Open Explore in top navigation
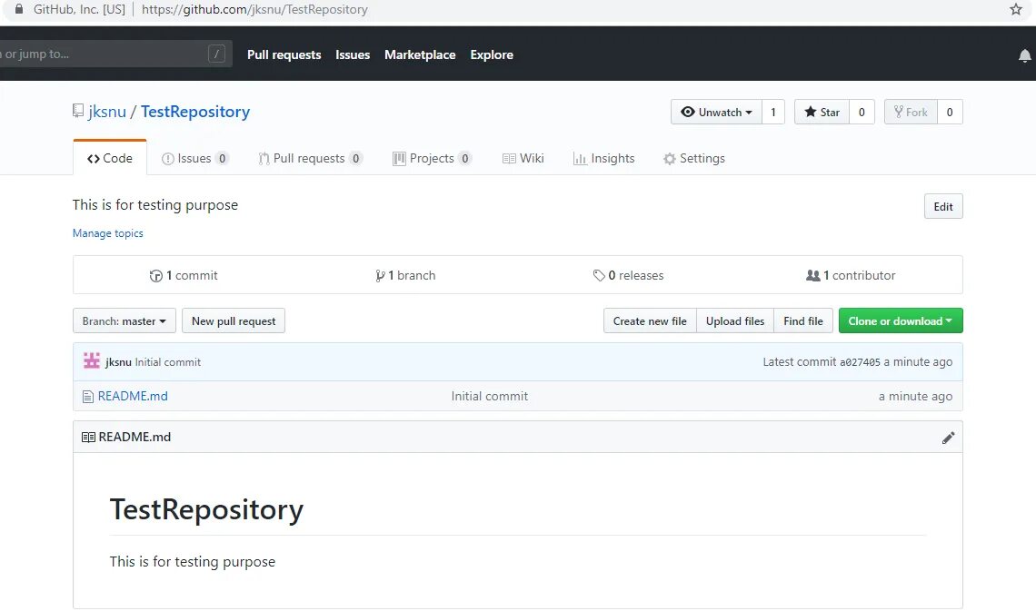This screenshot has width=1036, height=611. click(492, 54)
